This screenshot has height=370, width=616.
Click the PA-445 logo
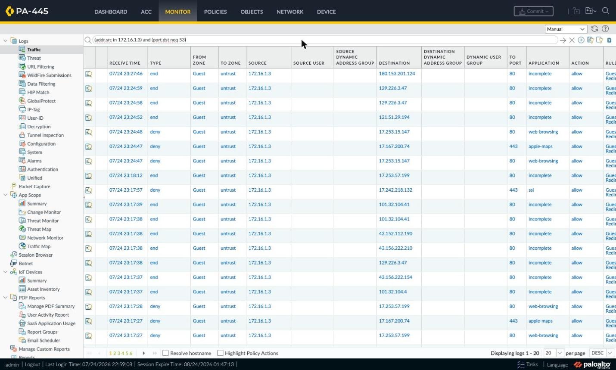click(x=27, y=11)
